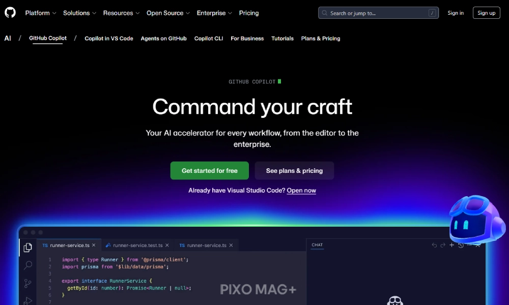This screenshot has height=305, width=509.
Task: Click line number 4 in the editor gutter
Action: click(x=50, y=281)
